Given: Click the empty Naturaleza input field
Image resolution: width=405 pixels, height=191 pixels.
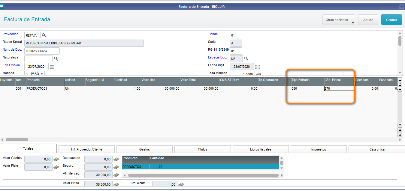Looking at the screenshot, I should coord(38,59).
